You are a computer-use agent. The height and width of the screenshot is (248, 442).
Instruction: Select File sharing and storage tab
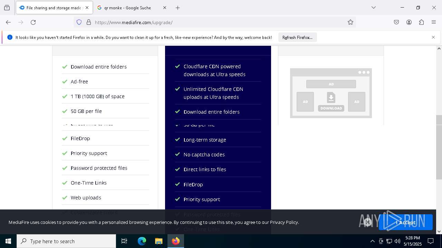(54, 8)
